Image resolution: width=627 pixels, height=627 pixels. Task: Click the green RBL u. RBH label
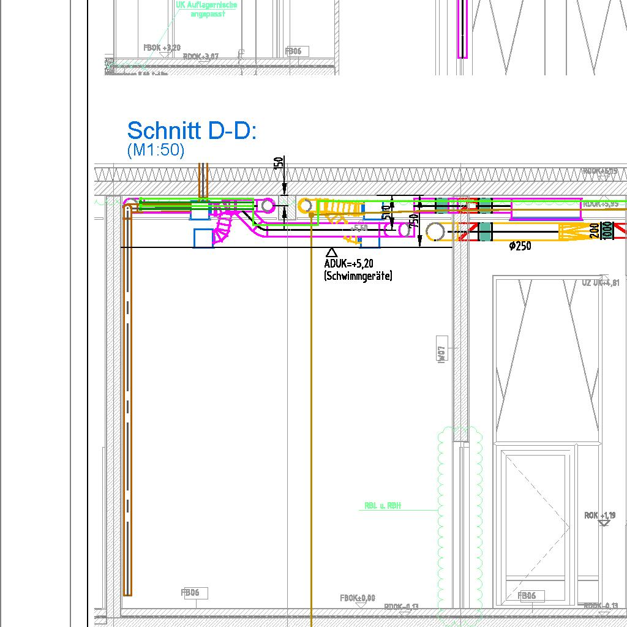382,506
